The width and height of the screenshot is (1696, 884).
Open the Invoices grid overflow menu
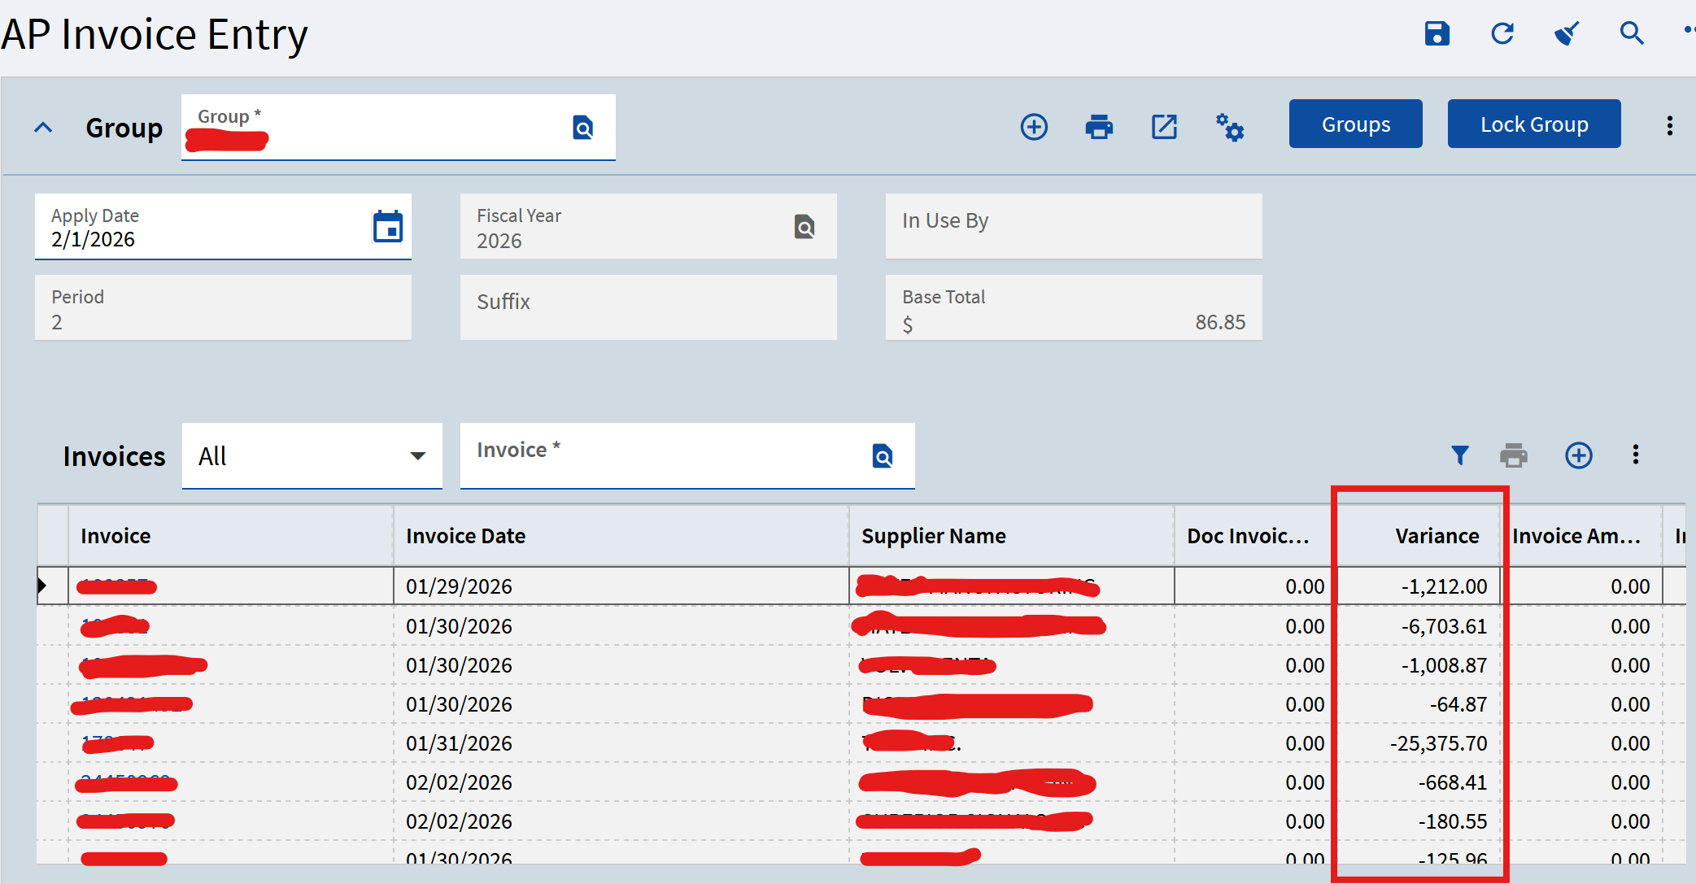[x=1636, y=455]
